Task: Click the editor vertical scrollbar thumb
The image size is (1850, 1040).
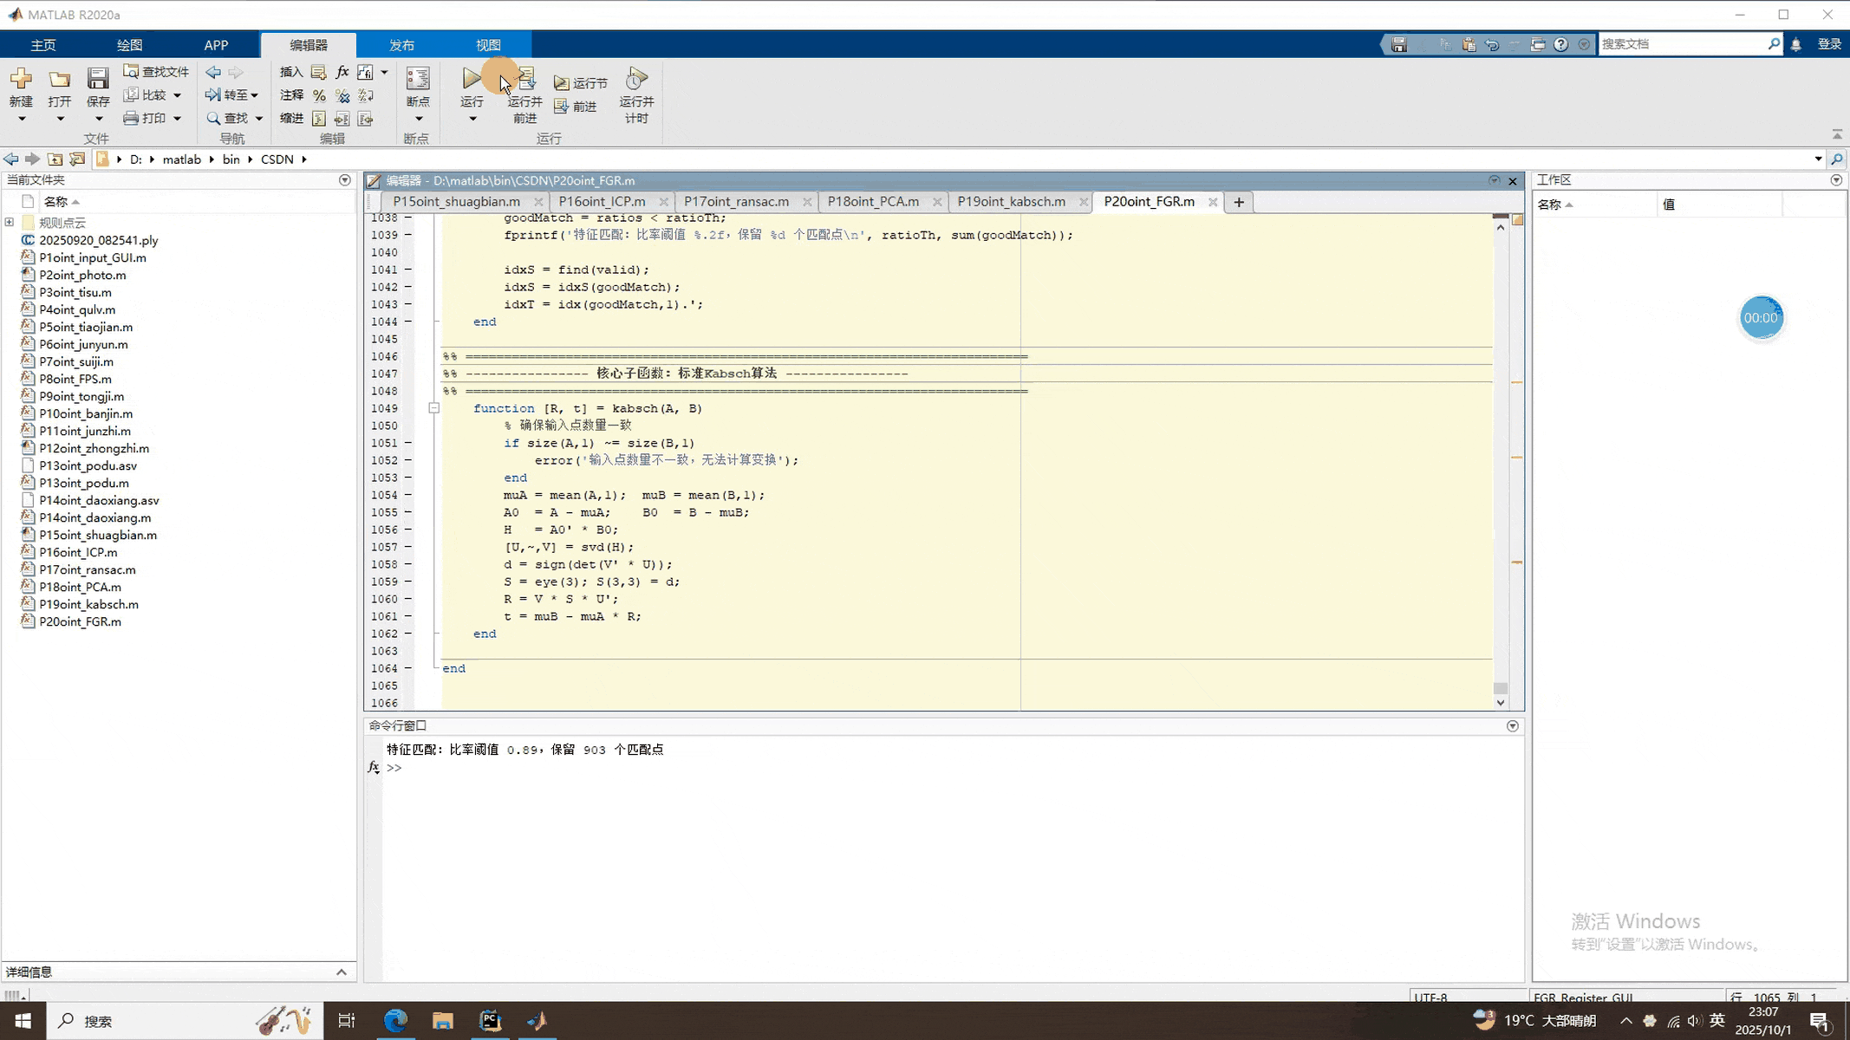Action: pyautogui.click(x=1501, y=688)
